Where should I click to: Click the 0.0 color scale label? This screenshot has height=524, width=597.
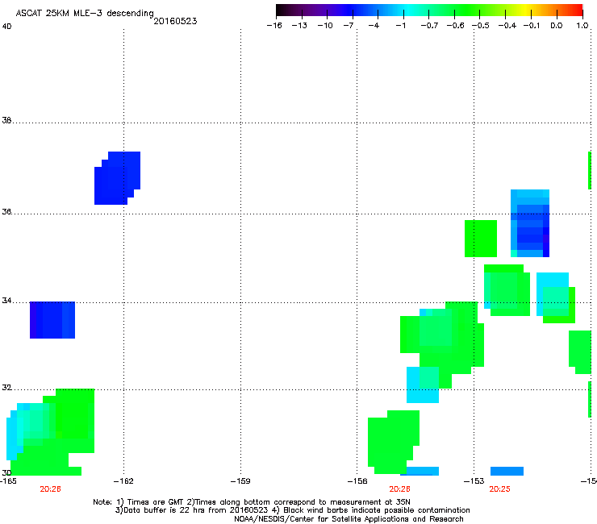click(557, 26)
